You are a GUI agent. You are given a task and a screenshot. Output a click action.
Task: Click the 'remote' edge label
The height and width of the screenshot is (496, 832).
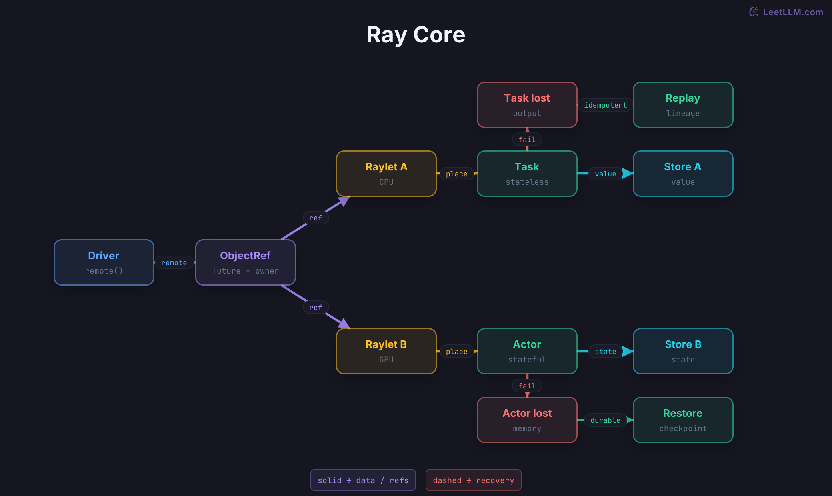174,262
